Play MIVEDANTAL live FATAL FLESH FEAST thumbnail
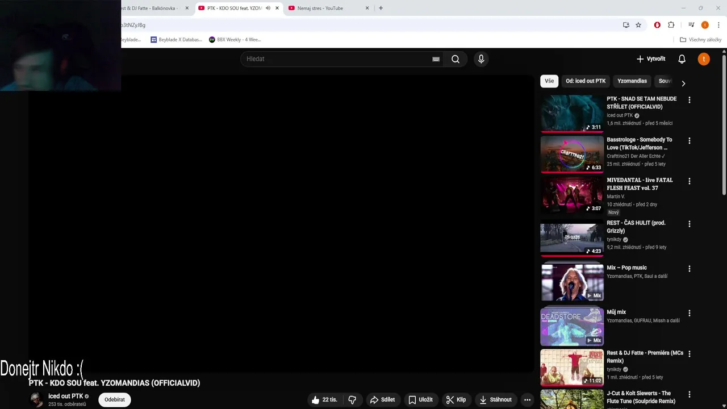Screen dimensions: 727x409 (571, 194)
